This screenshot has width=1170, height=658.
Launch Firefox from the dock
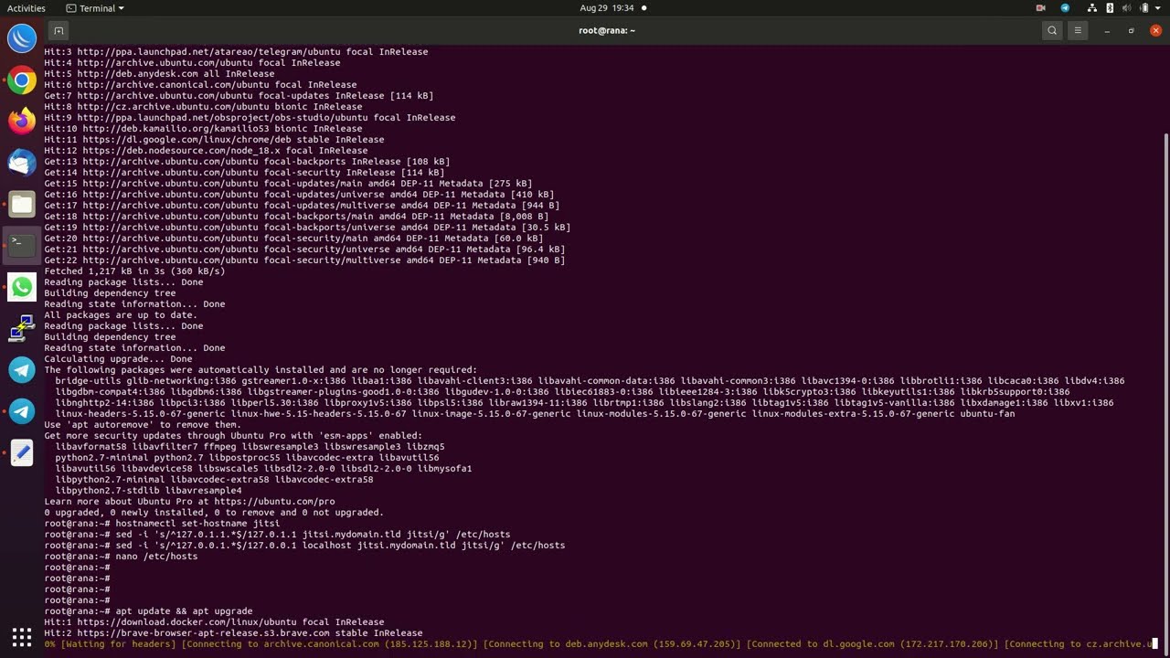22,121
